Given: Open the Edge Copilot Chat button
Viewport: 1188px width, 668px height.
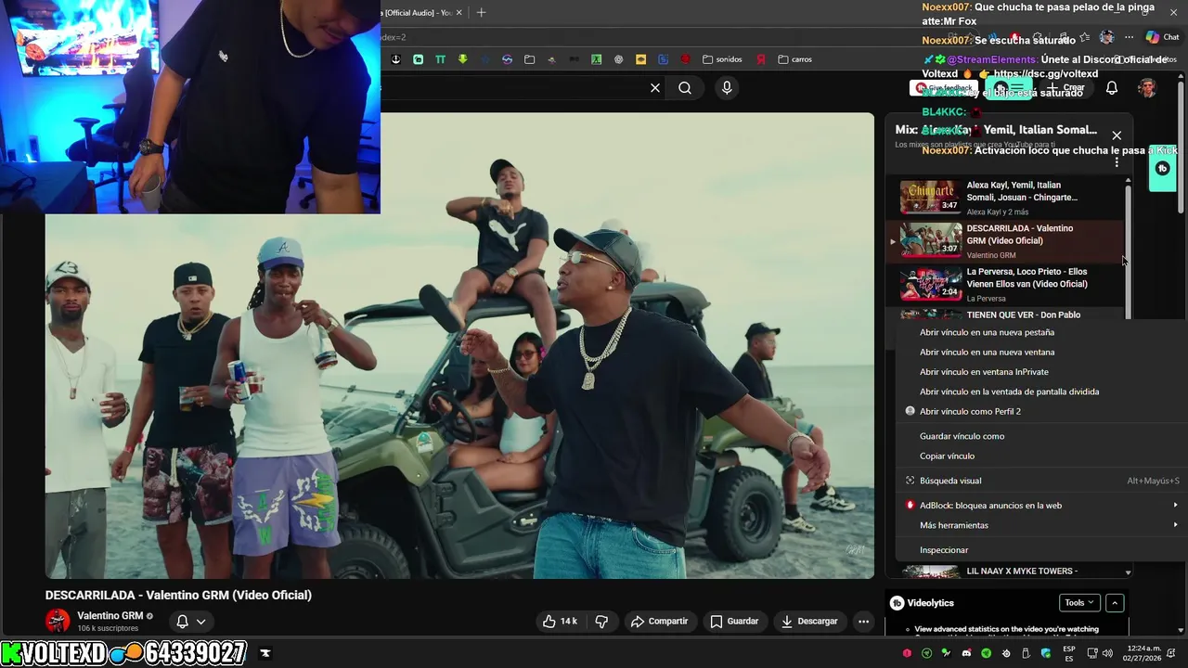Looking at the screenshot, I should (1162, 37).
